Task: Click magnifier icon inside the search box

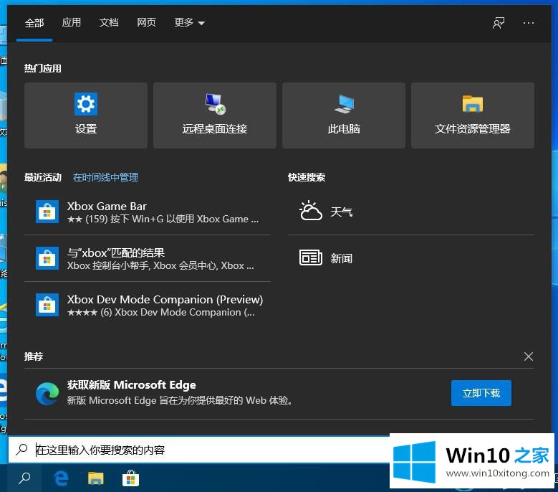Action: coord(21,450)
